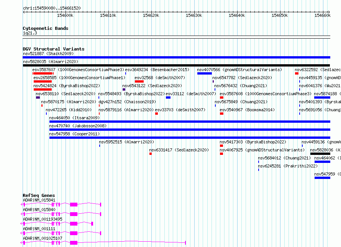Click the ADAR|NM_001025107 transcript label
341x247 pixels.
(x=43, y=238)
